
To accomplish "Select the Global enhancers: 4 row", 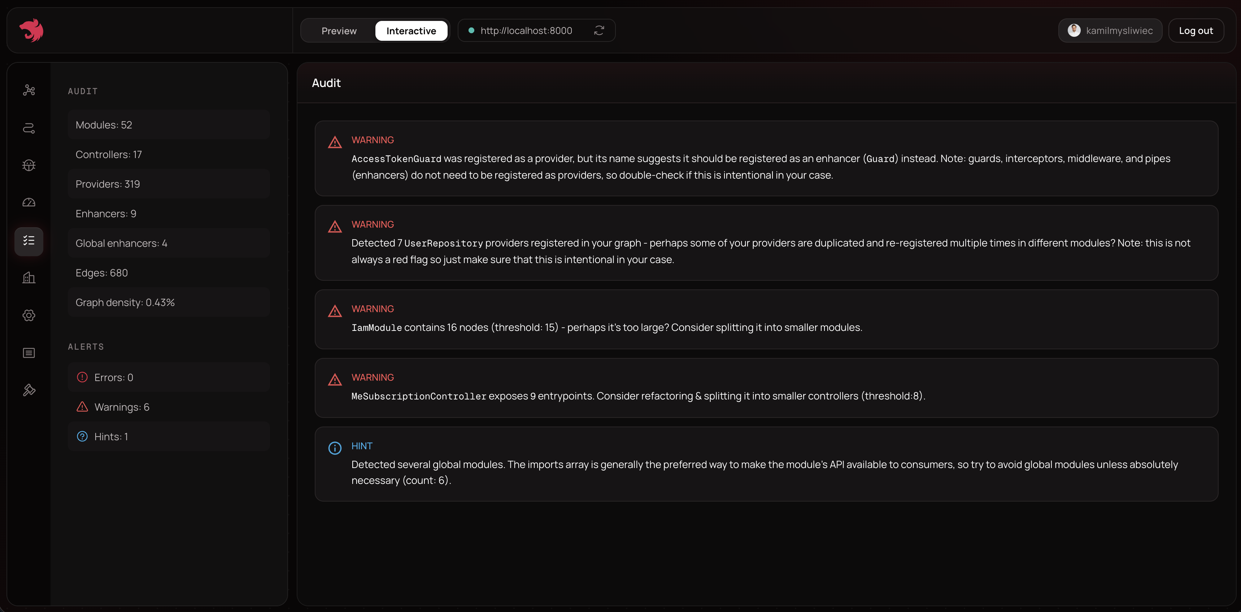I will point(169,243).
